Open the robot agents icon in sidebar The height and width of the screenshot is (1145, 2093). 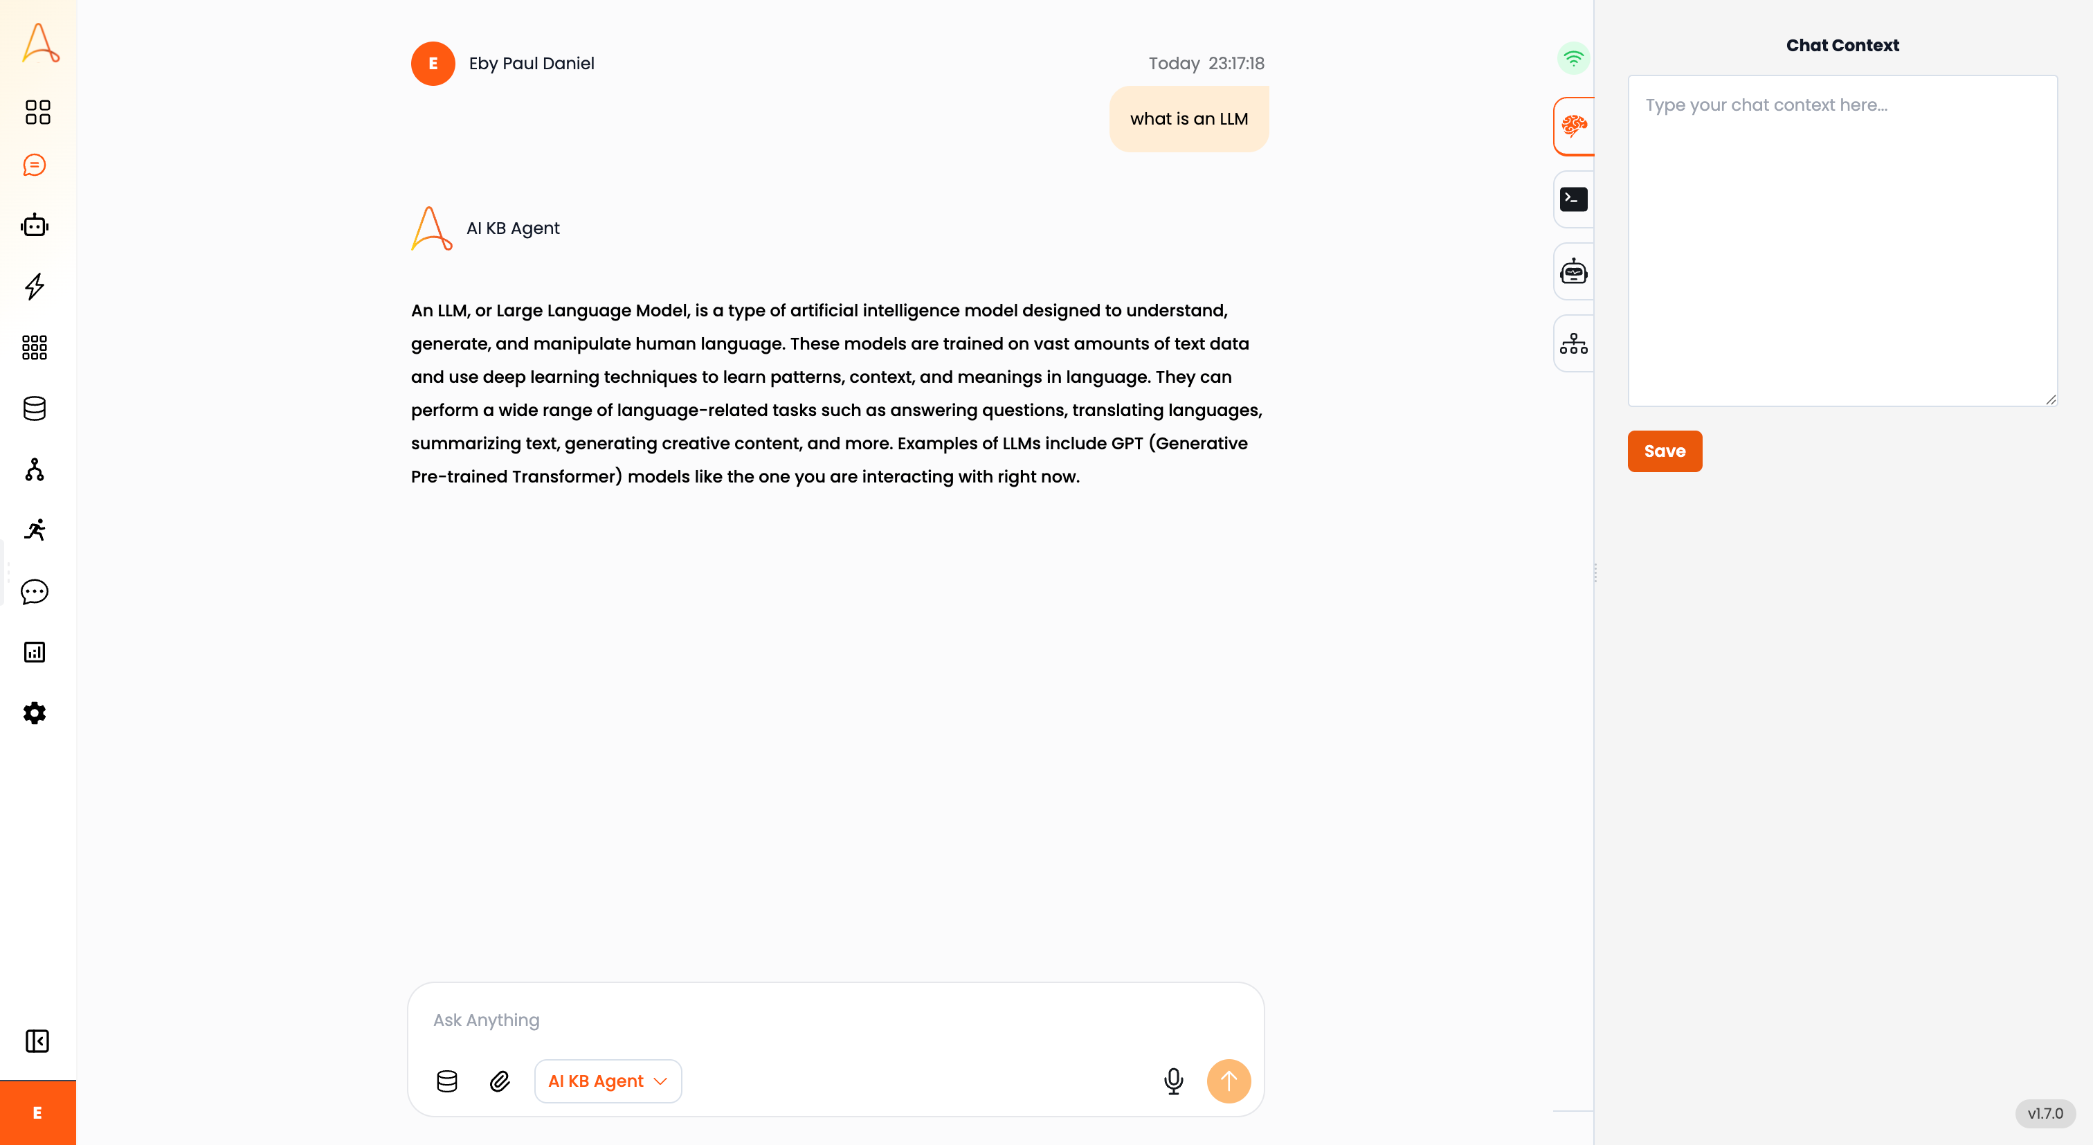(34, 225)
